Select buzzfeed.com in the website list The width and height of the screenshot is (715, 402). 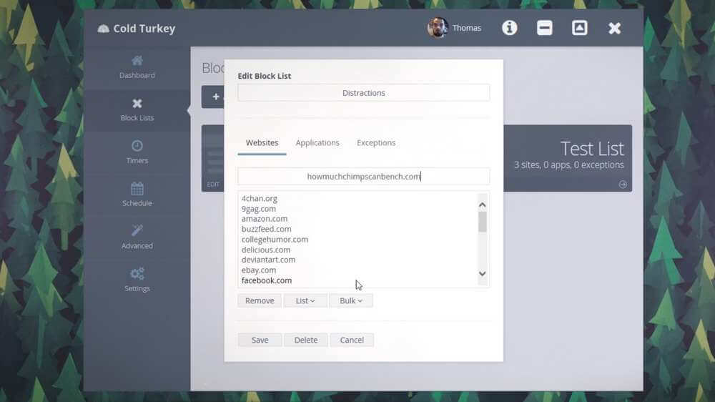click(x=266, y=229)
